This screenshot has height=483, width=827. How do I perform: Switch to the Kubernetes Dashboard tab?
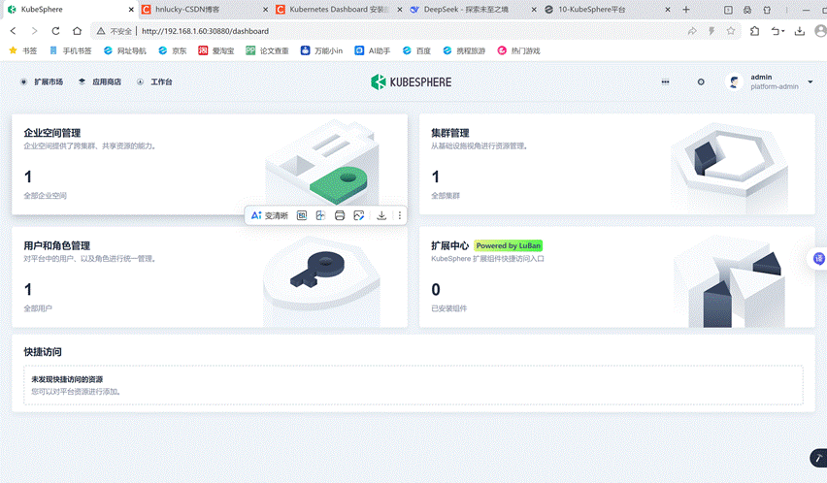[339, 10]
